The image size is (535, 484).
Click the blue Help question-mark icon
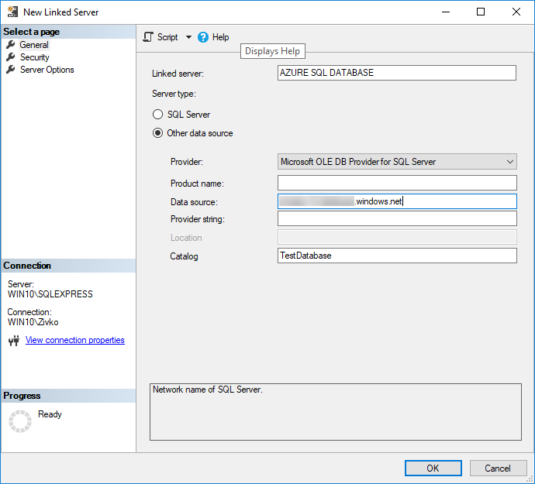[x=203, y=37]
